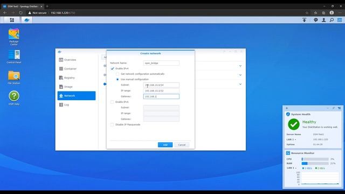345x194 pixels.
Task: Focus the IPv4 Gateway field
Action: [161, 96]
